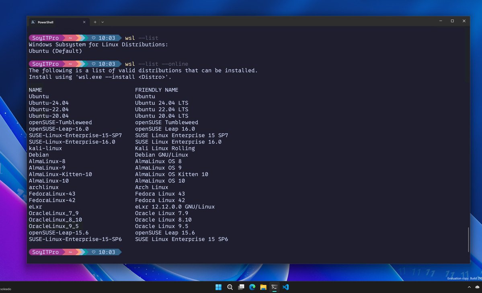Viewport: 482px width, 293px height.
Task: Click the 'openSUSE-Leap-15.6' distro name
Action: click(59, 232)
